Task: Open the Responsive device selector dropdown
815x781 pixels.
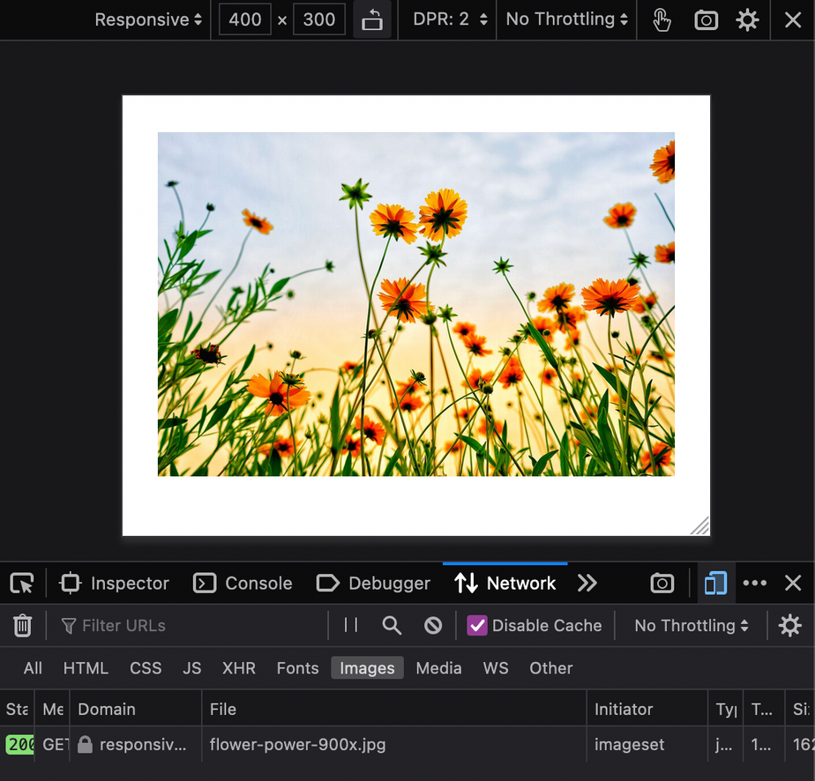Action: (146, 19)
